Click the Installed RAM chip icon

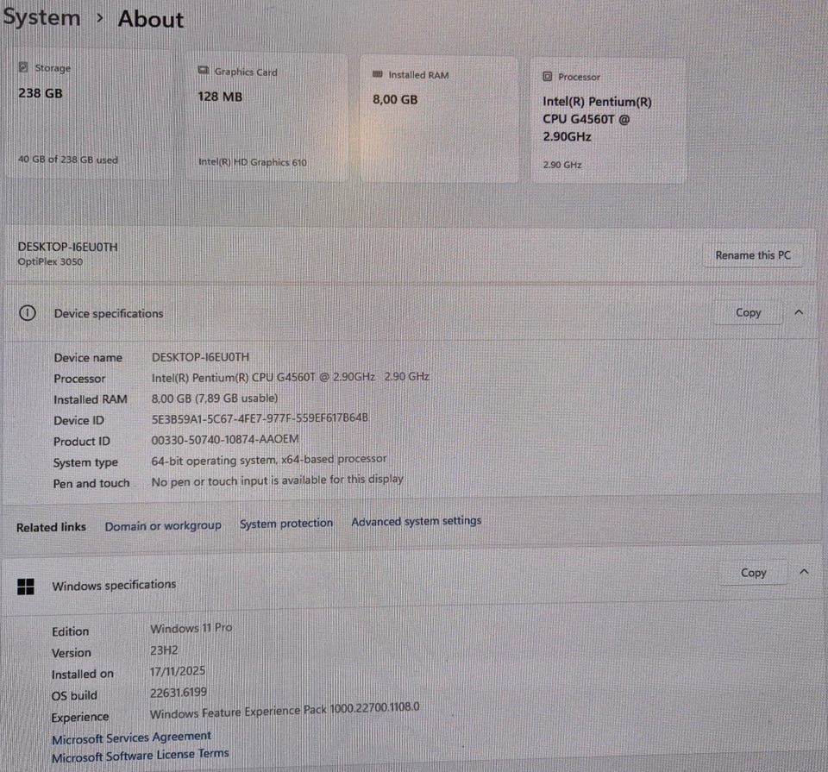pos(377,74)
